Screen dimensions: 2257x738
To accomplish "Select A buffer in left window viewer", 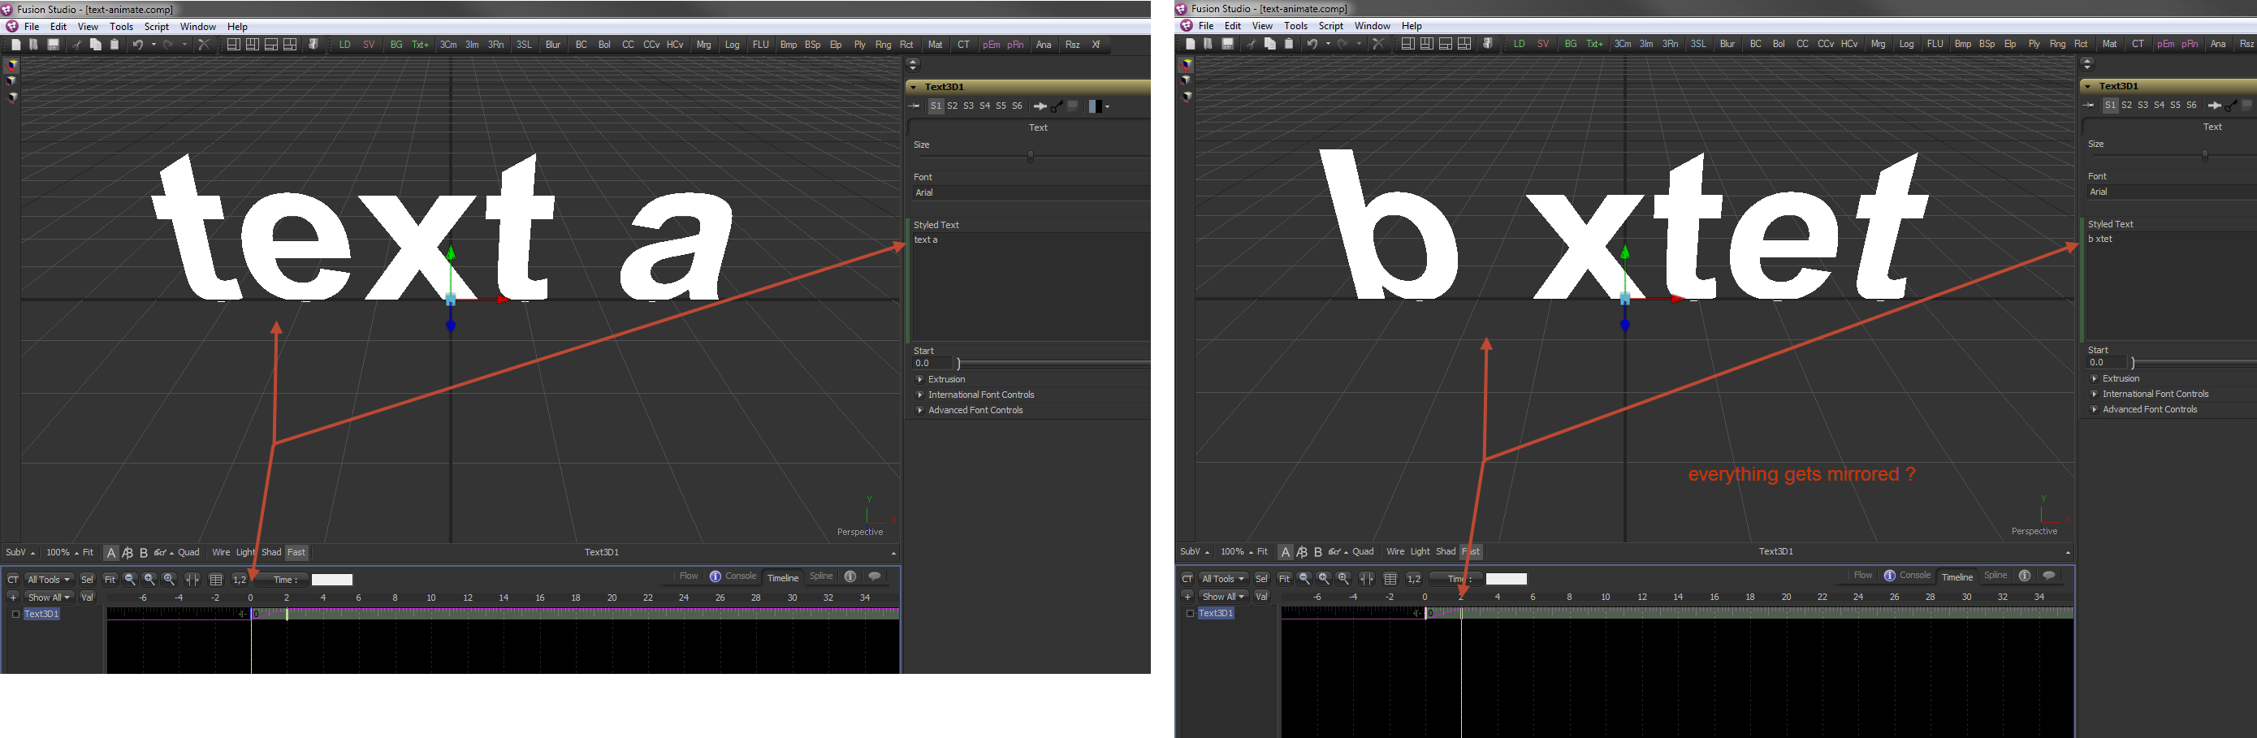I will coord(111,552).
